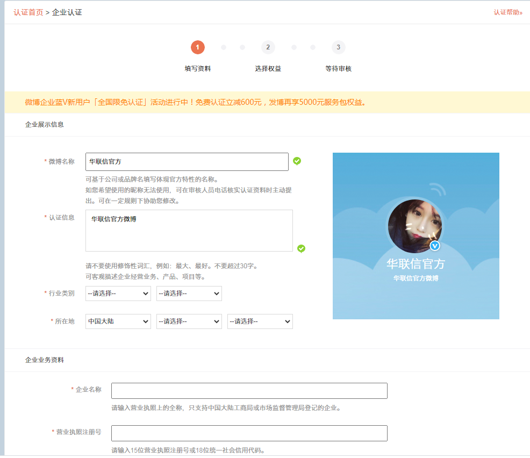Screen dimensions: 530x458
Task: Click the green checkmark beside 认证信息
Action: (301, 249)
